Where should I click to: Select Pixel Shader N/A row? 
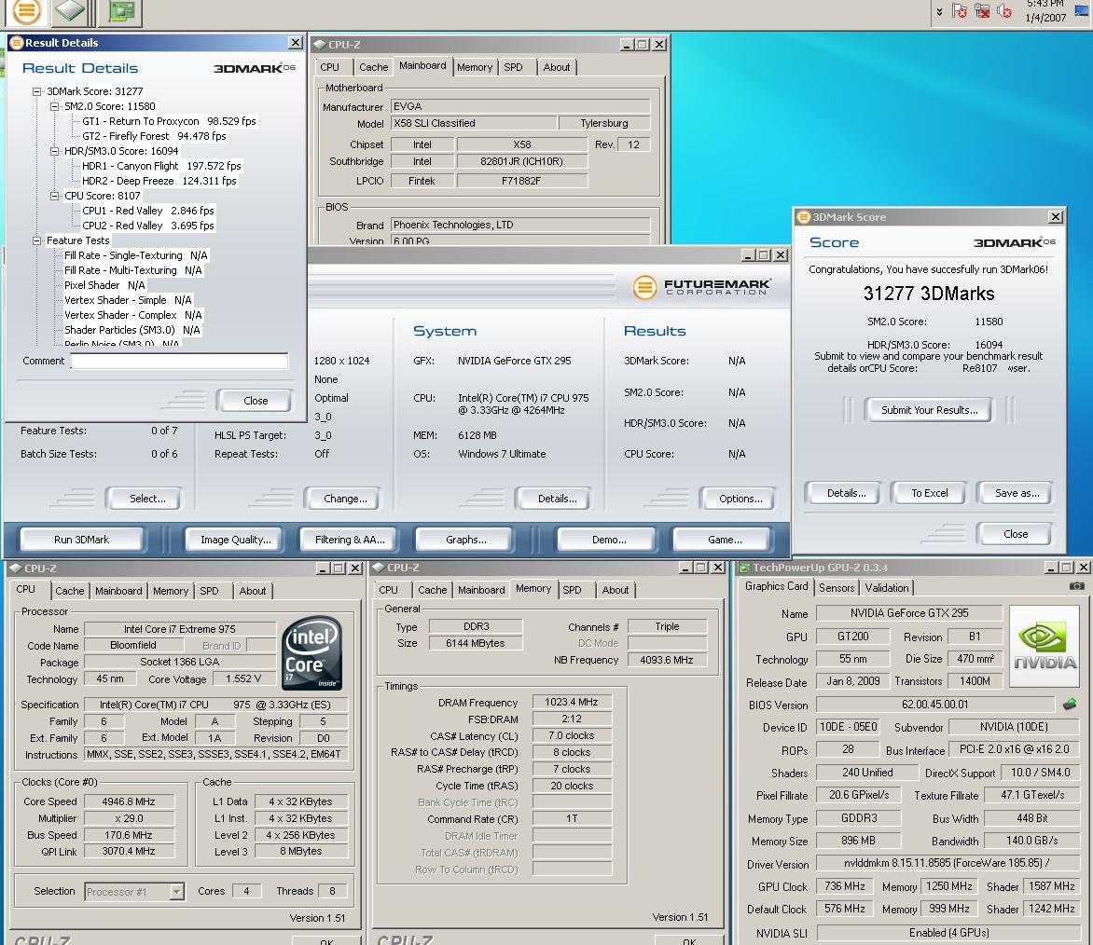click(x=104, y=285)
